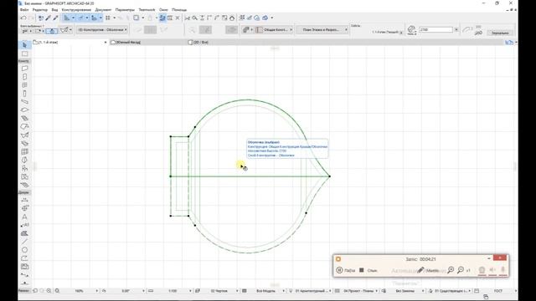Open the Teamwork menu
Viewport: 536px width, 301px height.
tap(147, 10)
